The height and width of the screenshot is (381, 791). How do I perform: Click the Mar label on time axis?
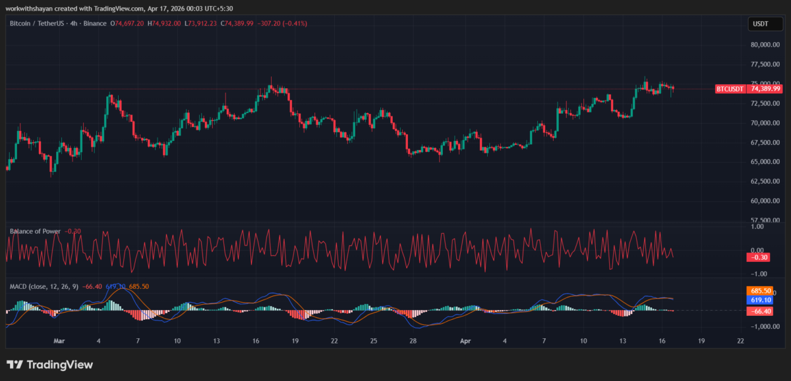(x=59, y=341)
